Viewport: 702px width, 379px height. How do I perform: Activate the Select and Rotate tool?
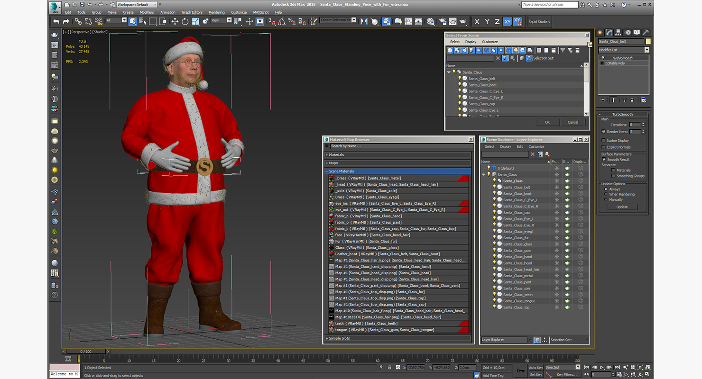pos(185,21)
